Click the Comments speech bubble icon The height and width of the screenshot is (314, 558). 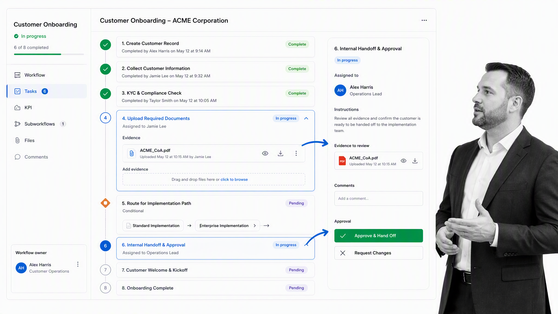(17, 157)
